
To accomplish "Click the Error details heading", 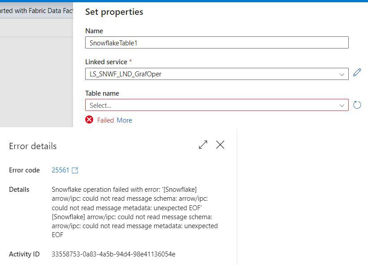I will coord(33,146).
